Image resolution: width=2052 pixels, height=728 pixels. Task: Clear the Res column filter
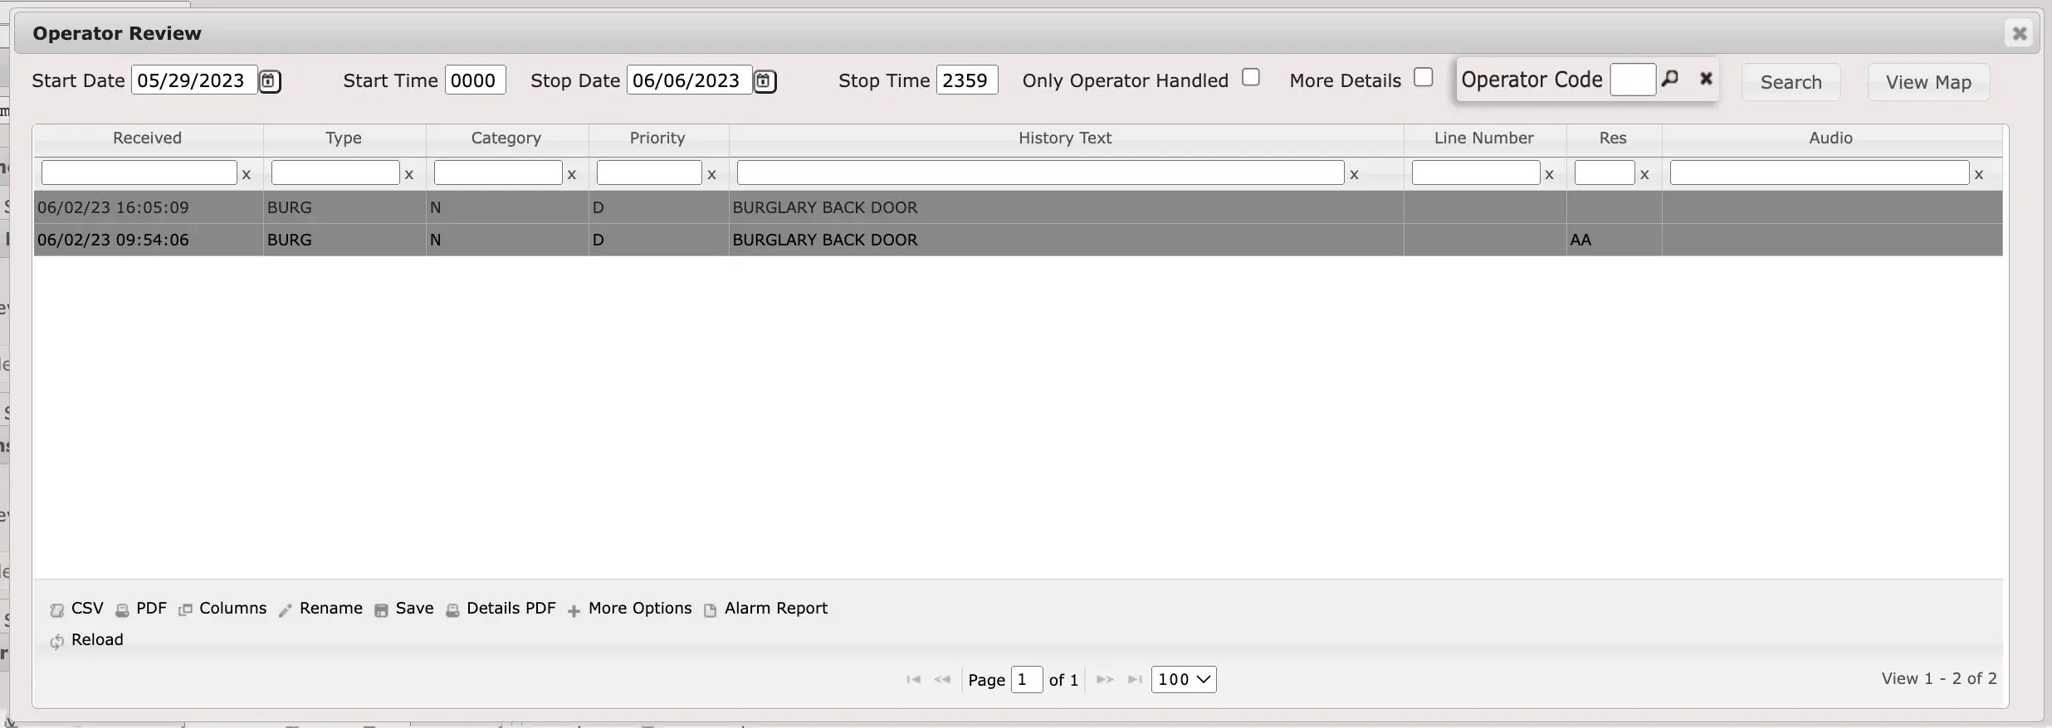(x=1644, y=174)
